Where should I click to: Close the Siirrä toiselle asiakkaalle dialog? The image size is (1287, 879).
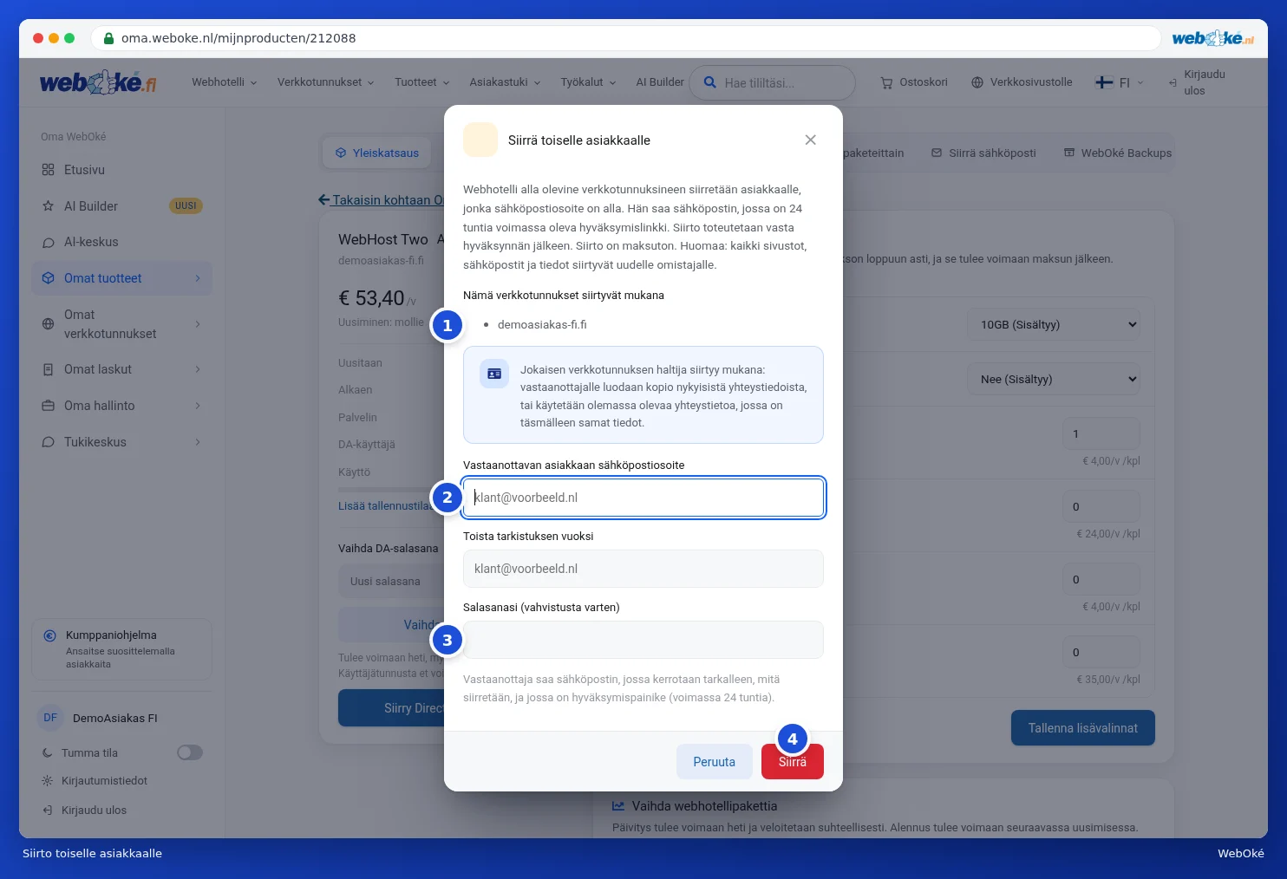(x=810, y=140)
